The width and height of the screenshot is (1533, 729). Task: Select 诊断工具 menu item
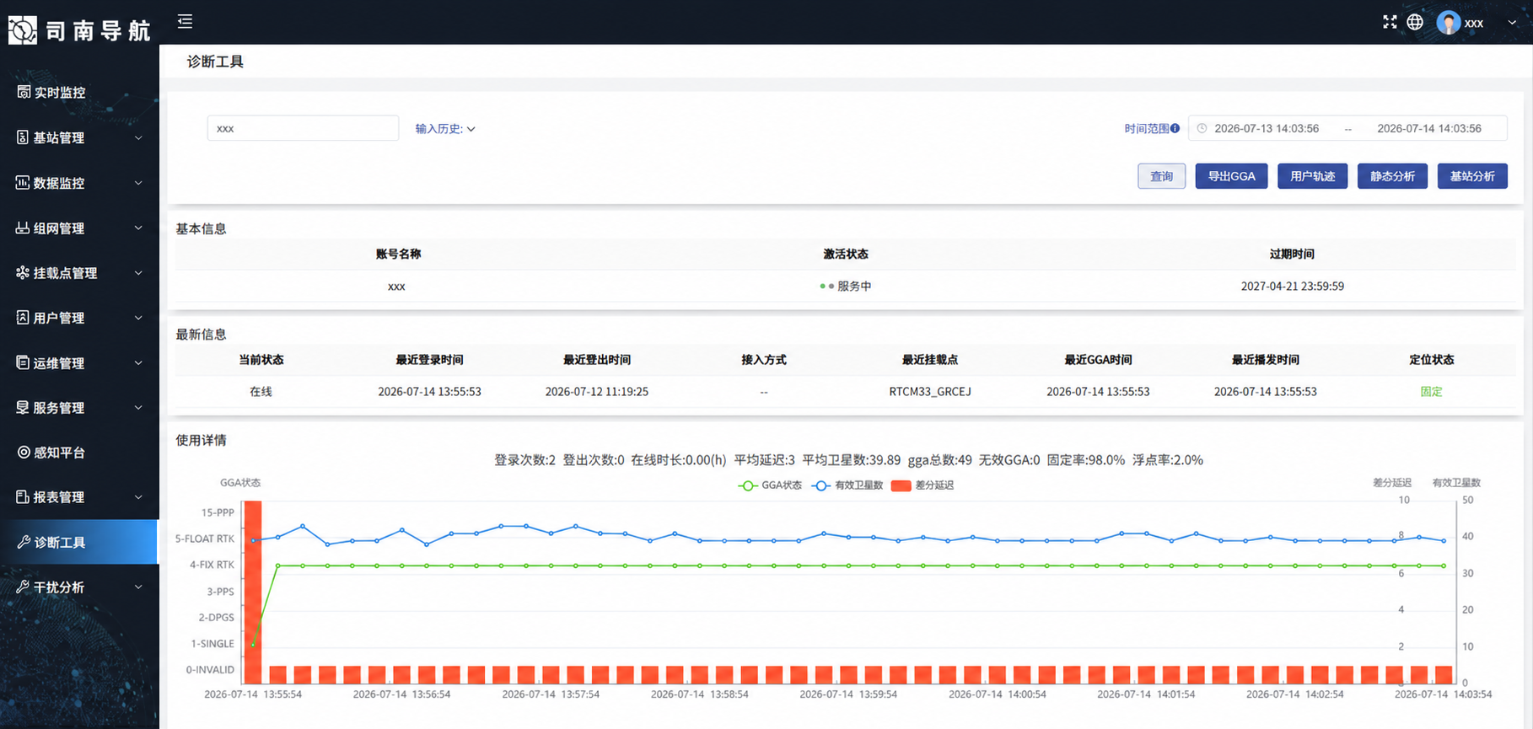[x=79, y=542]
